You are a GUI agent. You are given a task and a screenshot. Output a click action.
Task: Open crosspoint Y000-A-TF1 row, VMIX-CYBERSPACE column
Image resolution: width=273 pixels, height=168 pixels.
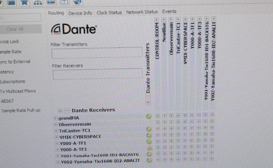185,140
